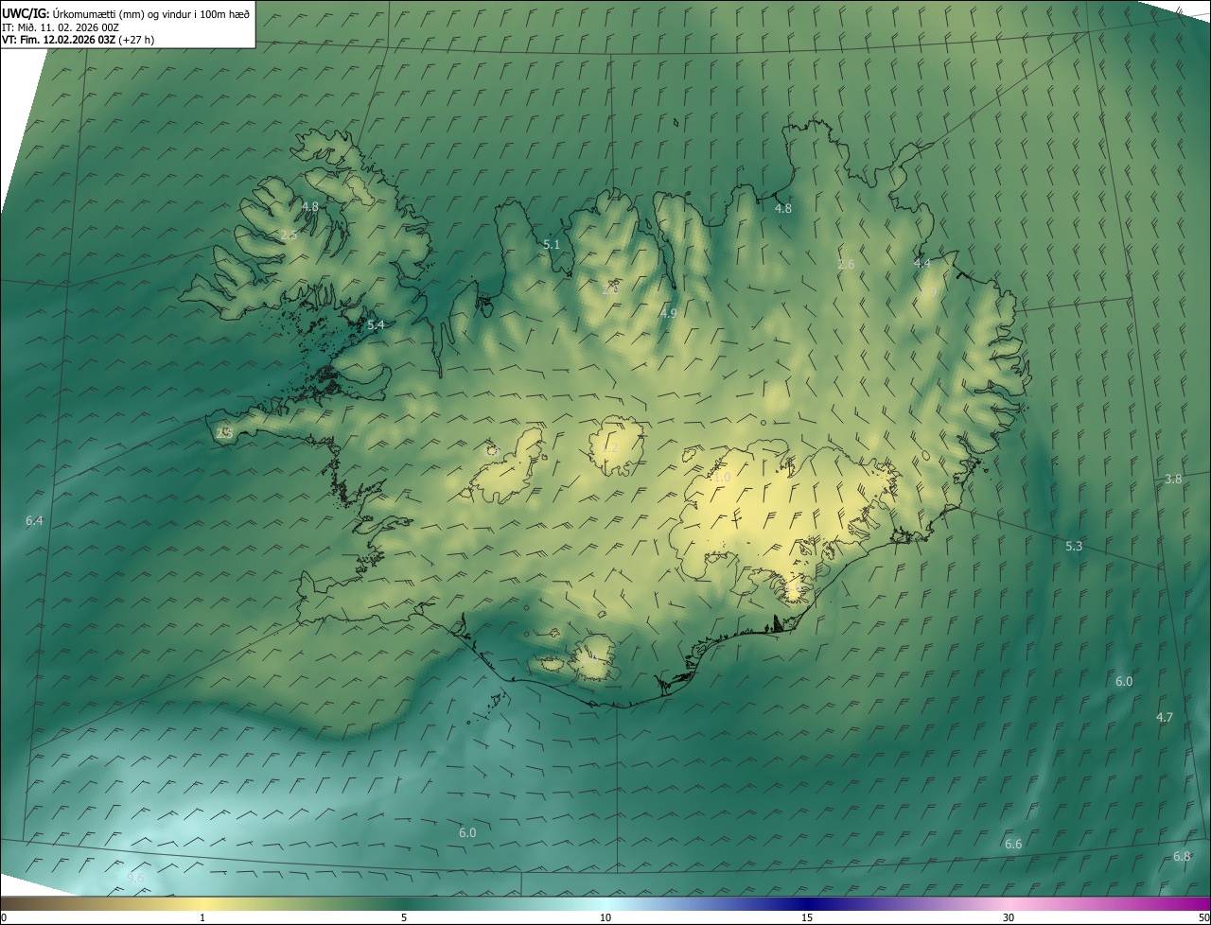
Task: Select the 10 mark on the color legend
Action: 605,916
